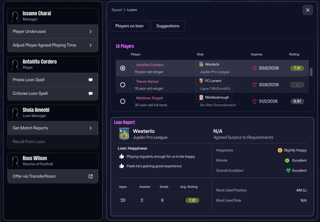
Task: Click Loans breadcrumb item
Action: click(132, 10)
